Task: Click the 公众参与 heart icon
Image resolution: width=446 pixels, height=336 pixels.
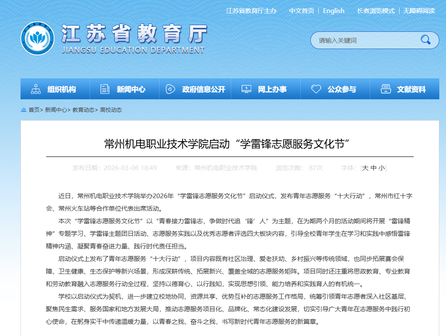Action: click(x=316, y=89)
